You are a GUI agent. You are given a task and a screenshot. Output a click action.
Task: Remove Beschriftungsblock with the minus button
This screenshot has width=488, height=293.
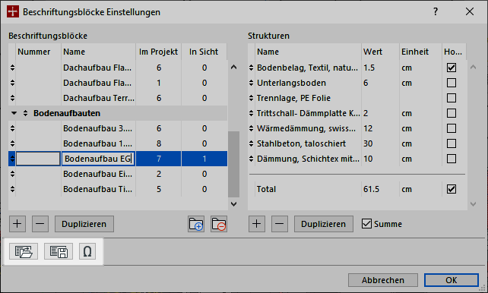(x=40, y=224)
